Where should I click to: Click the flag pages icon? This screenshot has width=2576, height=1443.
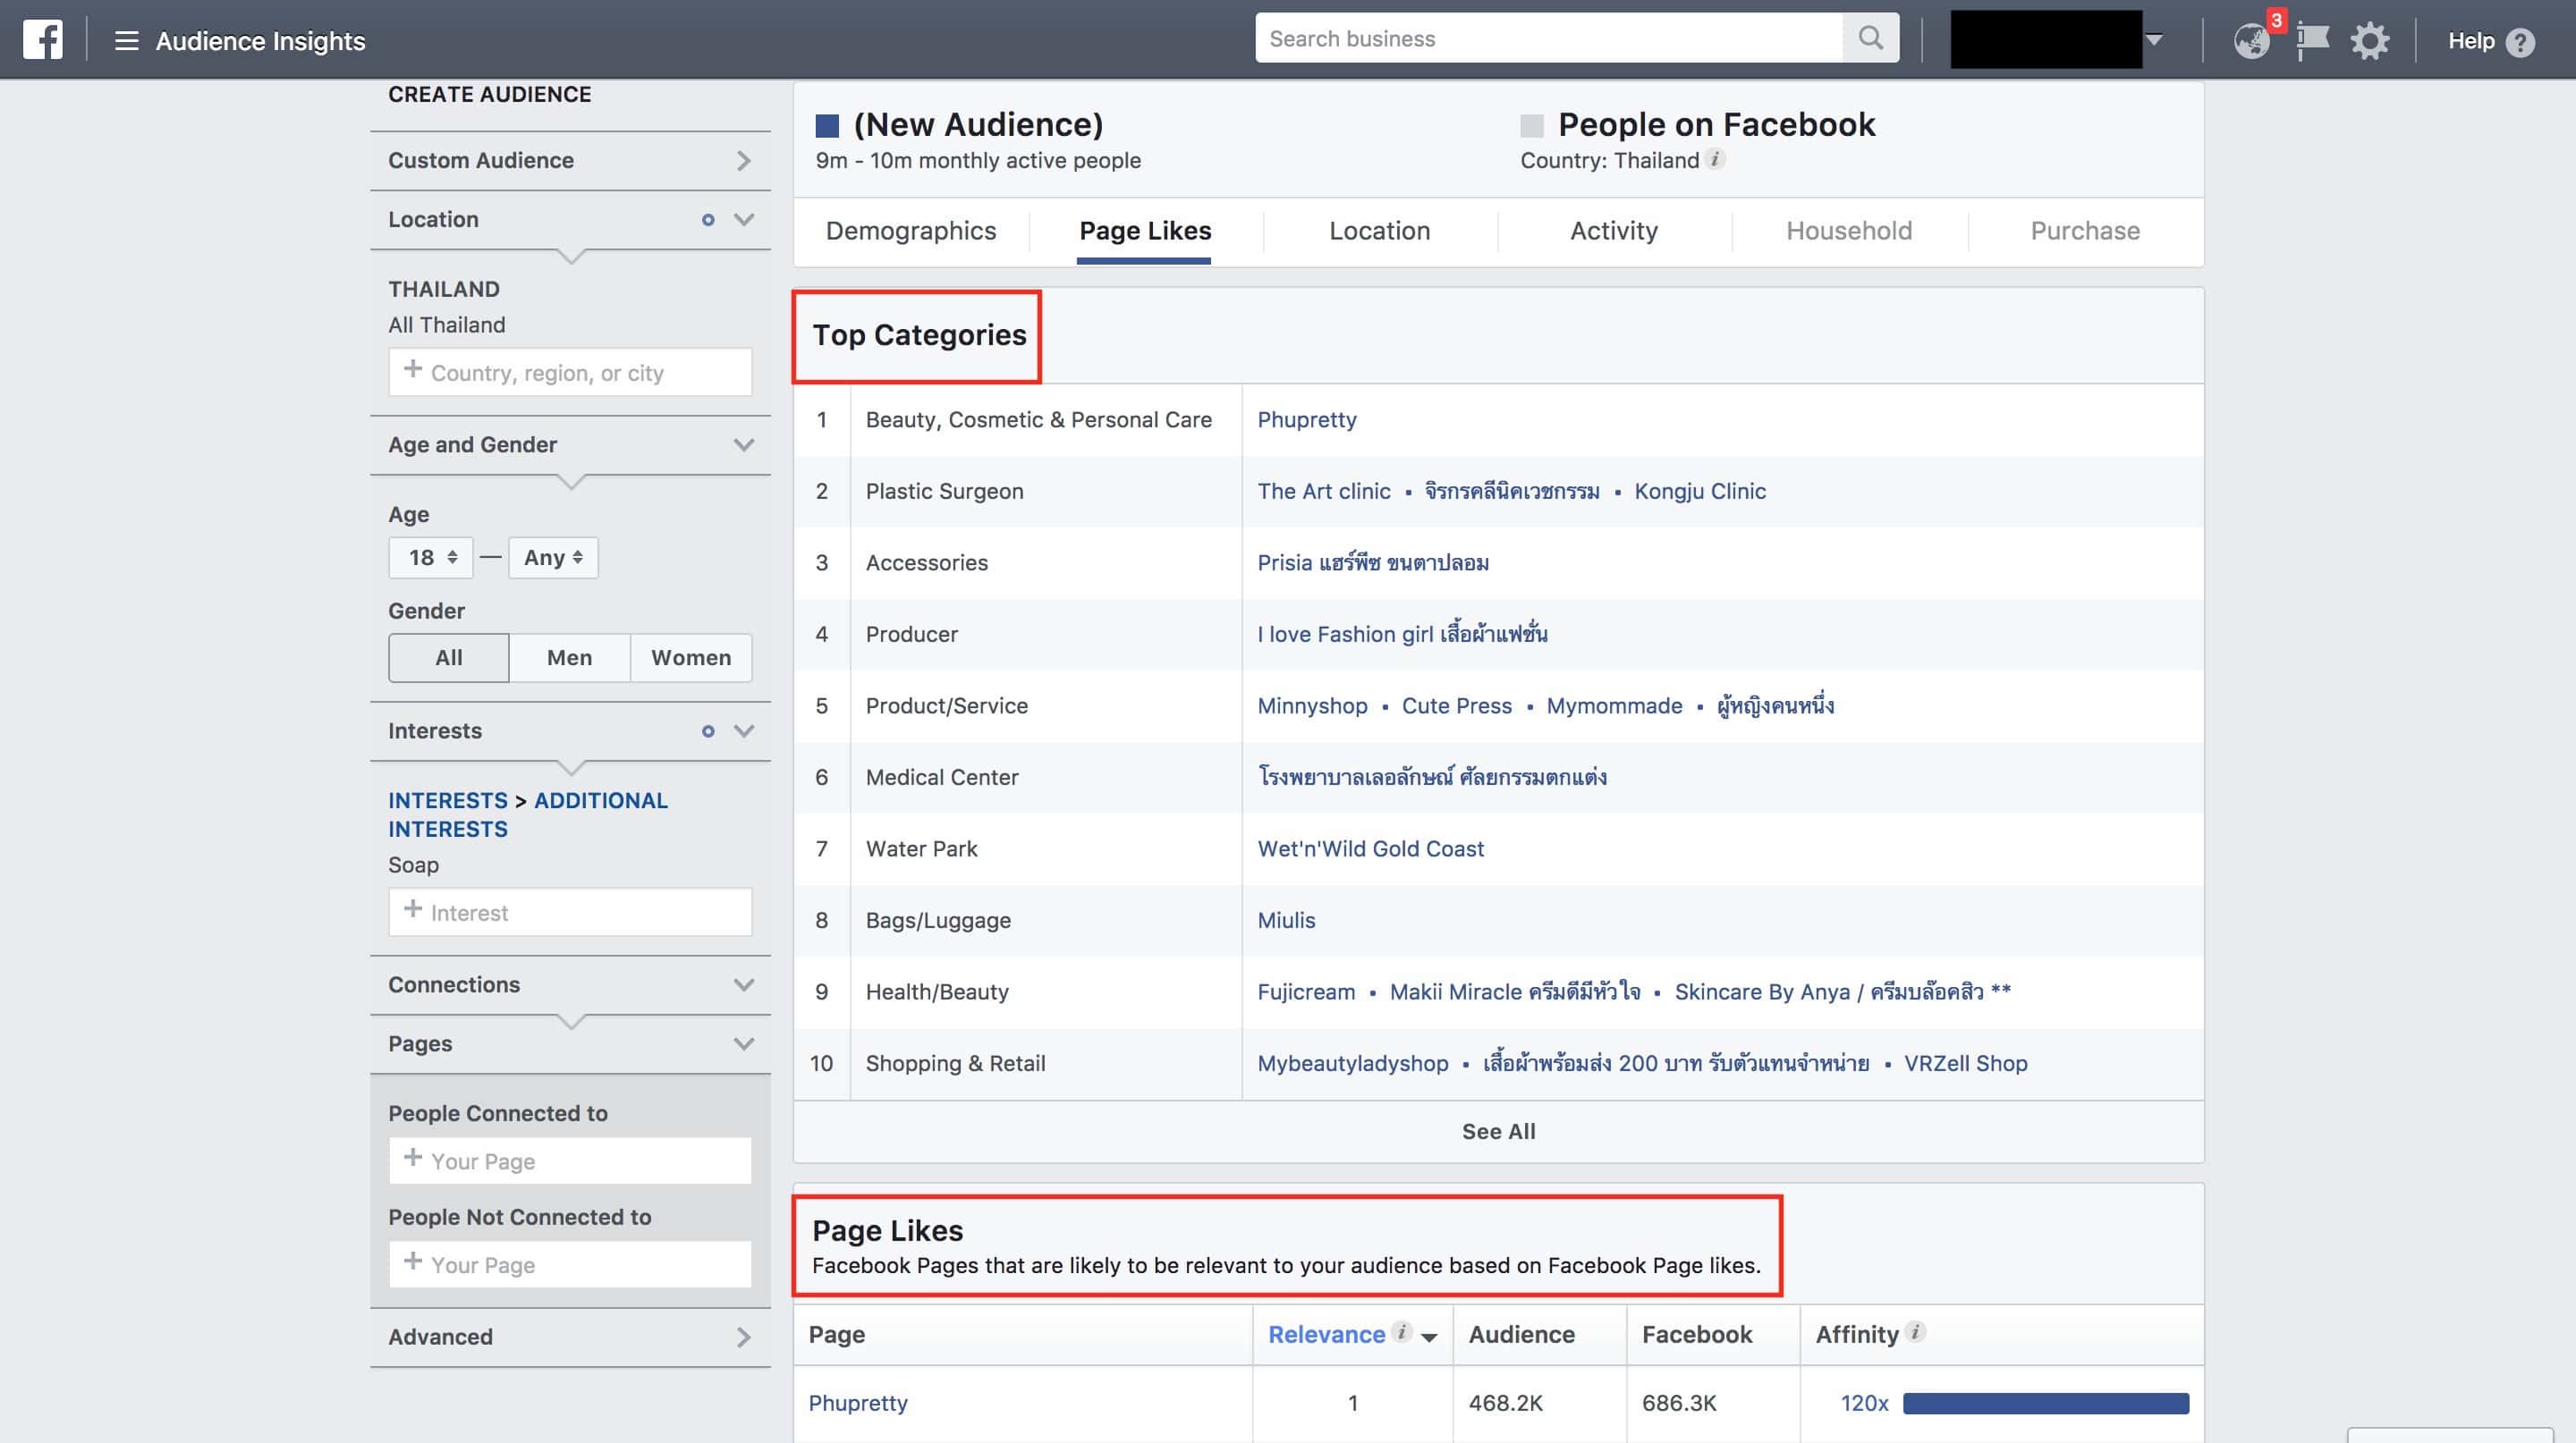pos(2312,41)
